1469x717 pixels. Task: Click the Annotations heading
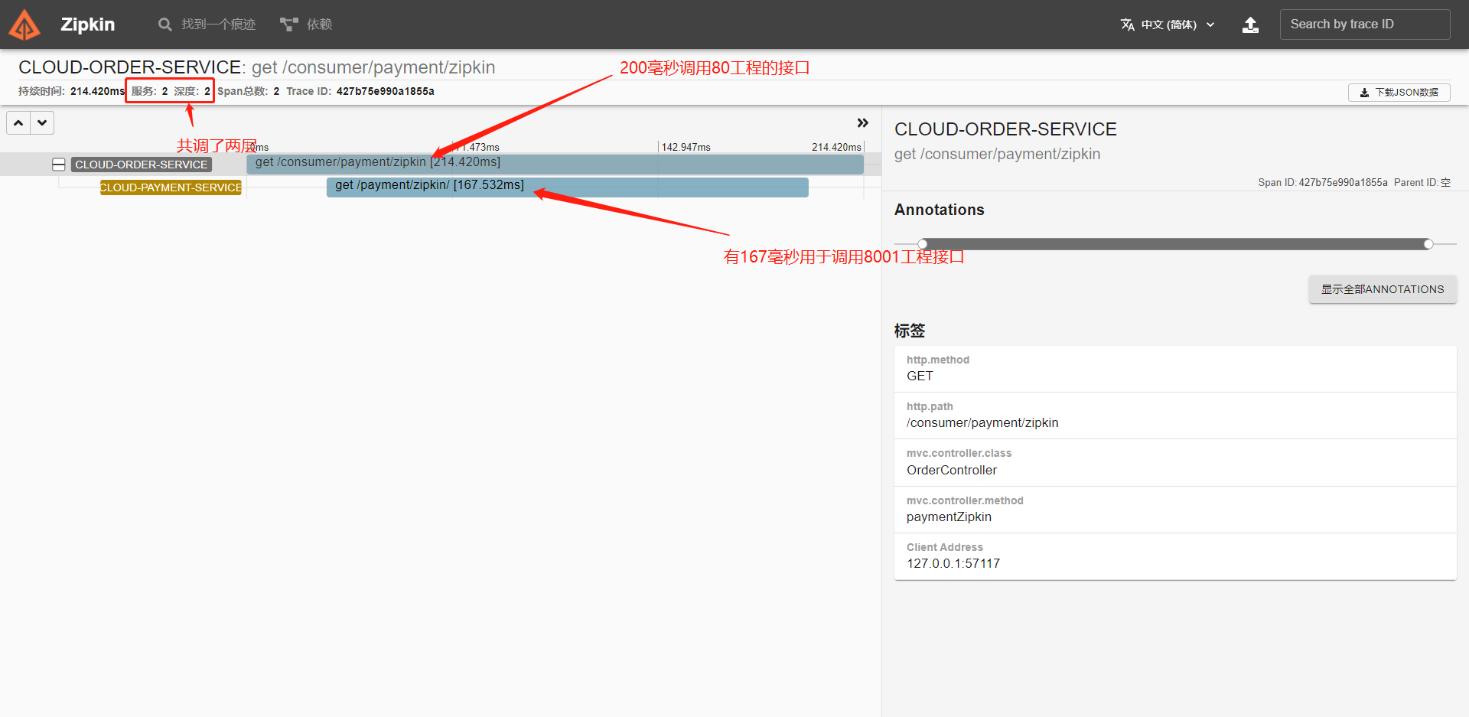939,210
